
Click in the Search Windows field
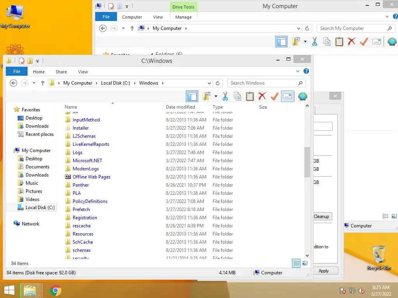coord(267,83)
